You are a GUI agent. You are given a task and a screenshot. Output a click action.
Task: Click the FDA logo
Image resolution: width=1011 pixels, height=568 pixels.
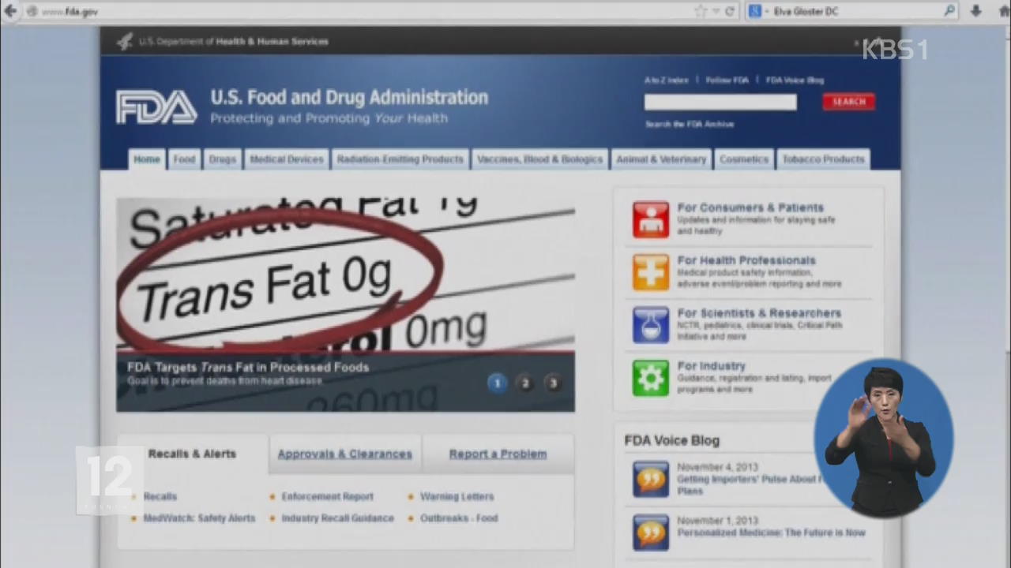click(156, 107)
